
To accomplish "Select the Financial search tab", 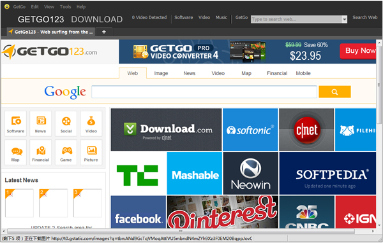I will [277, 73].
